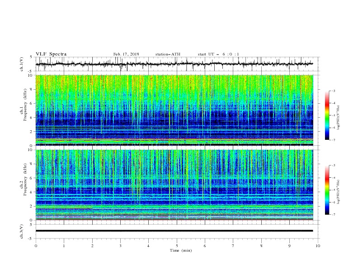
Task: Click the ch.2 PSD color scale bar
Action: click(x=327, y=190)
